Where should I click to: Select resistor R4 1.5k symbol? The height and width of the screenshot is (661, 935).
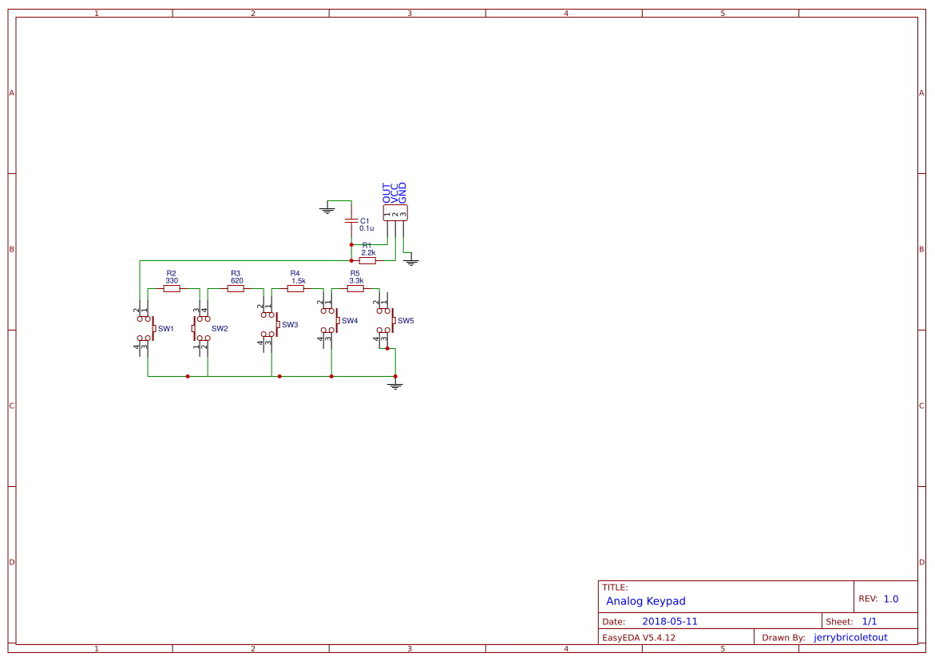coord(296,288)
